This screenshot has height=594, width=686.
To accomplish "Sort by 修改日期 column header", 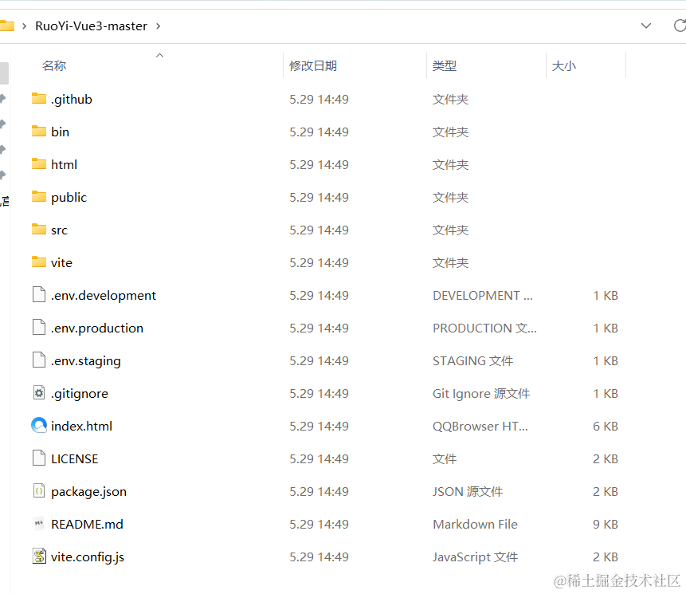I will (x=312, y=66).
